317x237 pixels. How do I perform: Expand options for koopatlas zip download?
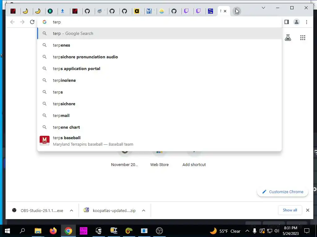[144, 210]
